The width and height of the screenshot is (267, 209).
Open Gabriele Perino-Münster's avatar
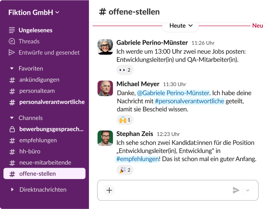coord(105,47)
